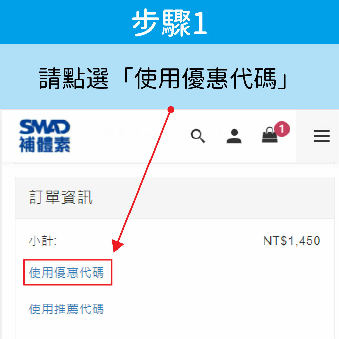This screenshot has height=339, width=339.
Task: Click the 步驟1 banner title
Action: coord(169,22)
